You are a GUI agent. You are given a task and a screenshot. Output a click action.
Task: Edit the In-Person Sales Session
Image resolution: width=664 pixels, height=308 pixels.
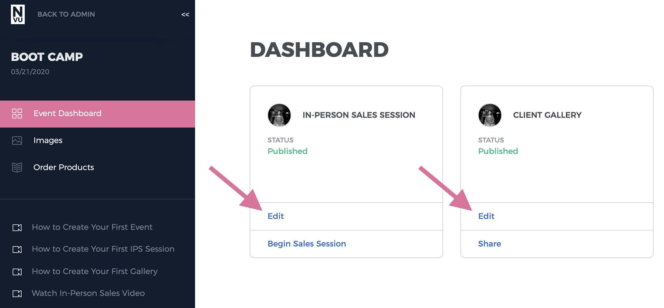(x=276, y=216)
